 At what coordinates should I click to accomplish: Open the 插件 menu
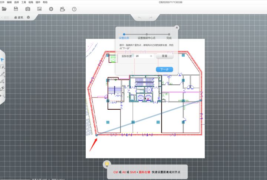(38, 2)
